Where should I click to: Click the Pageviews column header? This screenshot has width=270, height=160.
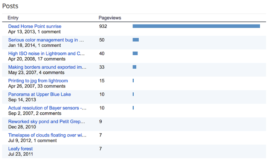click(x=110, y=18)
